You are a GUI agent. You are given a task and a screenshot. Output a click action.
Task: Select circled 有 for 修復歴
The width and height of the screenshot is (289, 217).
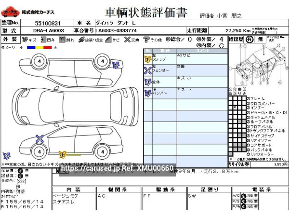(x=250, y=40)
